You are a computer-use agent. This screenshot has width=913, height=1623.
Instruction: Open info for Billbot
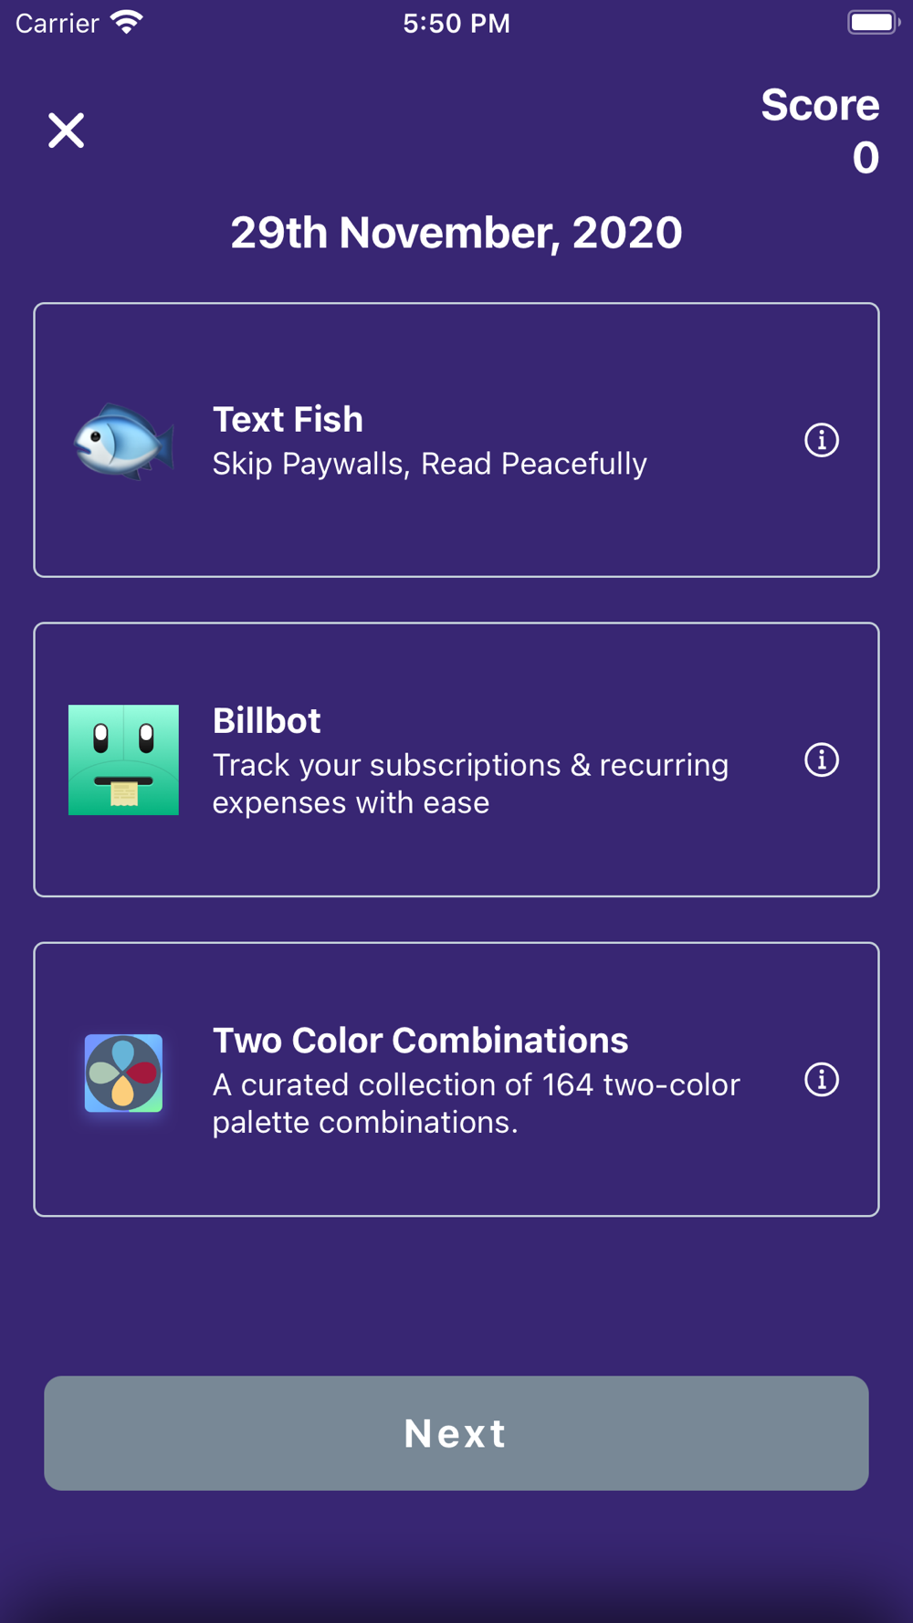(821, 759)
